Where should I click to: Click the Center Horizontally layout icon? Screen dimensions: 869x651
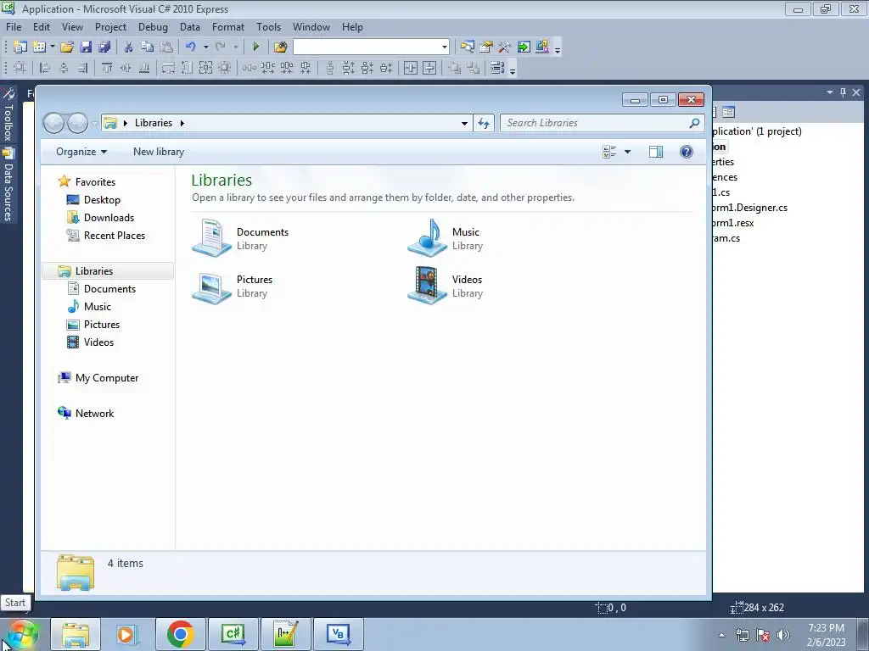click(x=411, y=68)
